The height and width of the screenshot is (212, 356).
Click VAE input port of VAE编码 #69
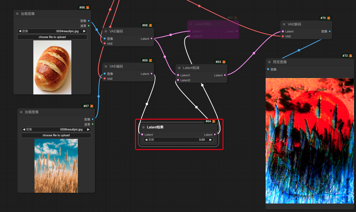pos(105,79)
